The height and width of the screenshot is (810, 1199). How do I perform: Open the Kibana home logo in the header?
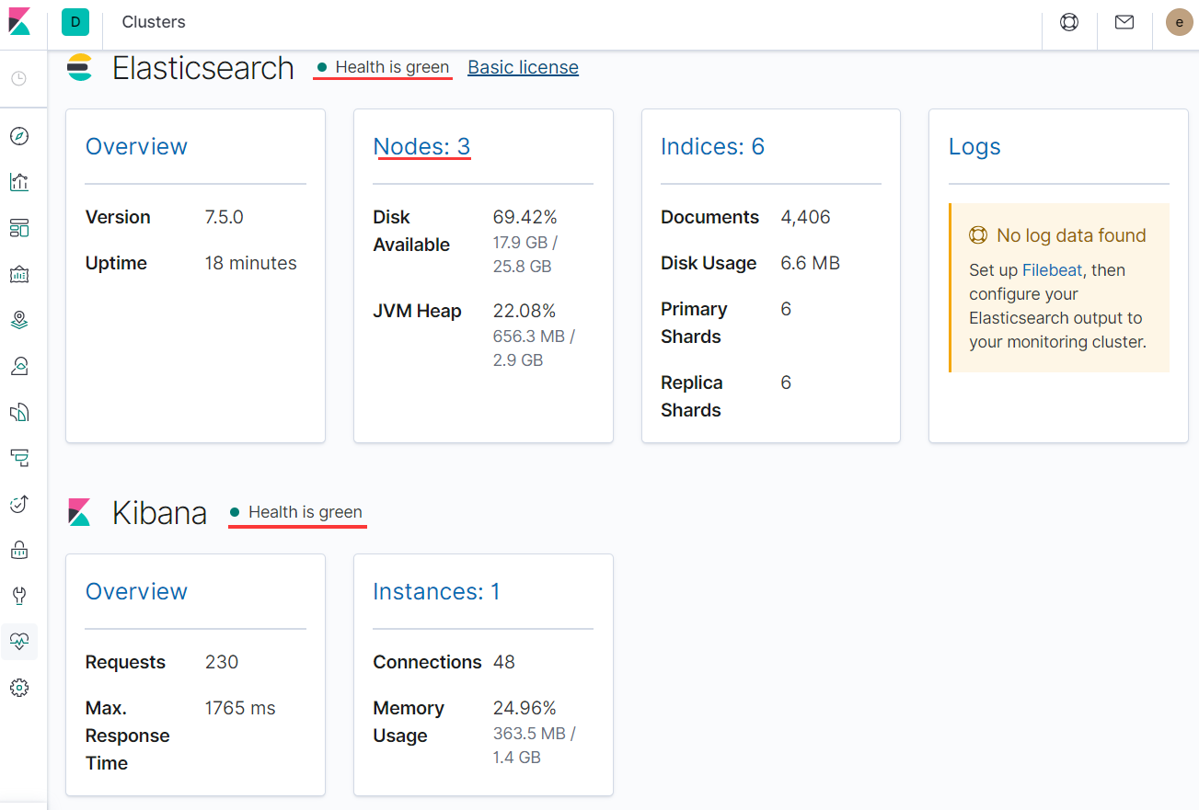tap(19, 21)
